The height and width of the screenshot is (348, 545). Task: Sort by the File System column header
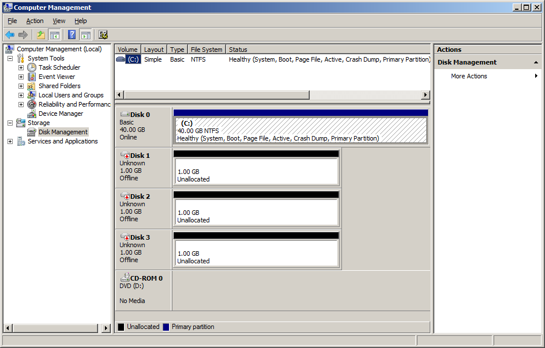206,50
